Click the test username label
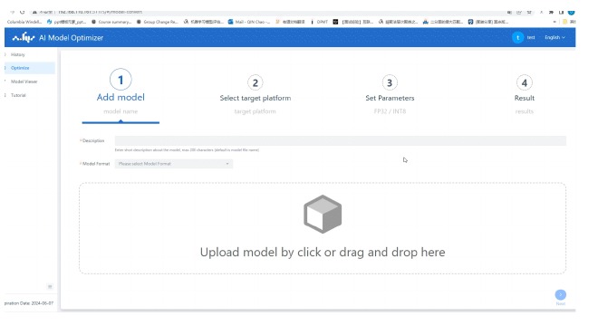Viewport: 598px width, 335px height. [531, 37]
